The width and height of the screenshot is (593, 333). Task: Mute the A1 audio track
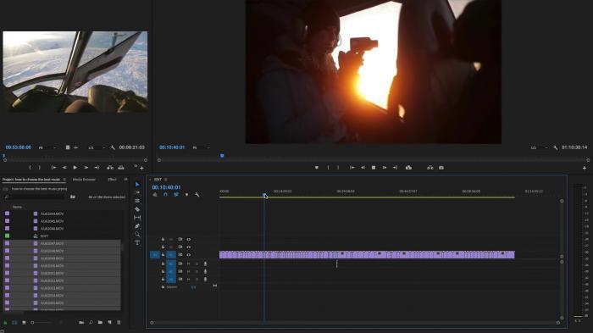pyautogui.click(x=188, y=264)
